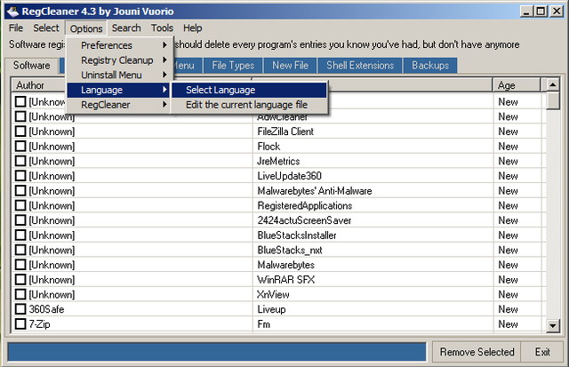This screenshot has height=367, width=569.
Task: Close the Options menu from the menu bar
Action: click(86, 28)
